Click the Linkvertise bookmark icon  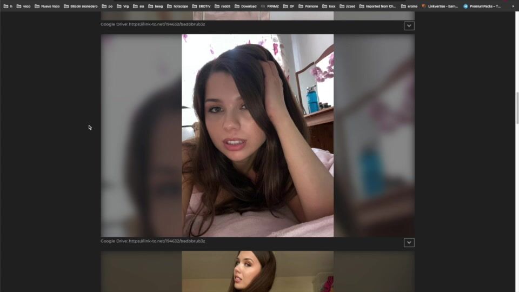(424, 6)
